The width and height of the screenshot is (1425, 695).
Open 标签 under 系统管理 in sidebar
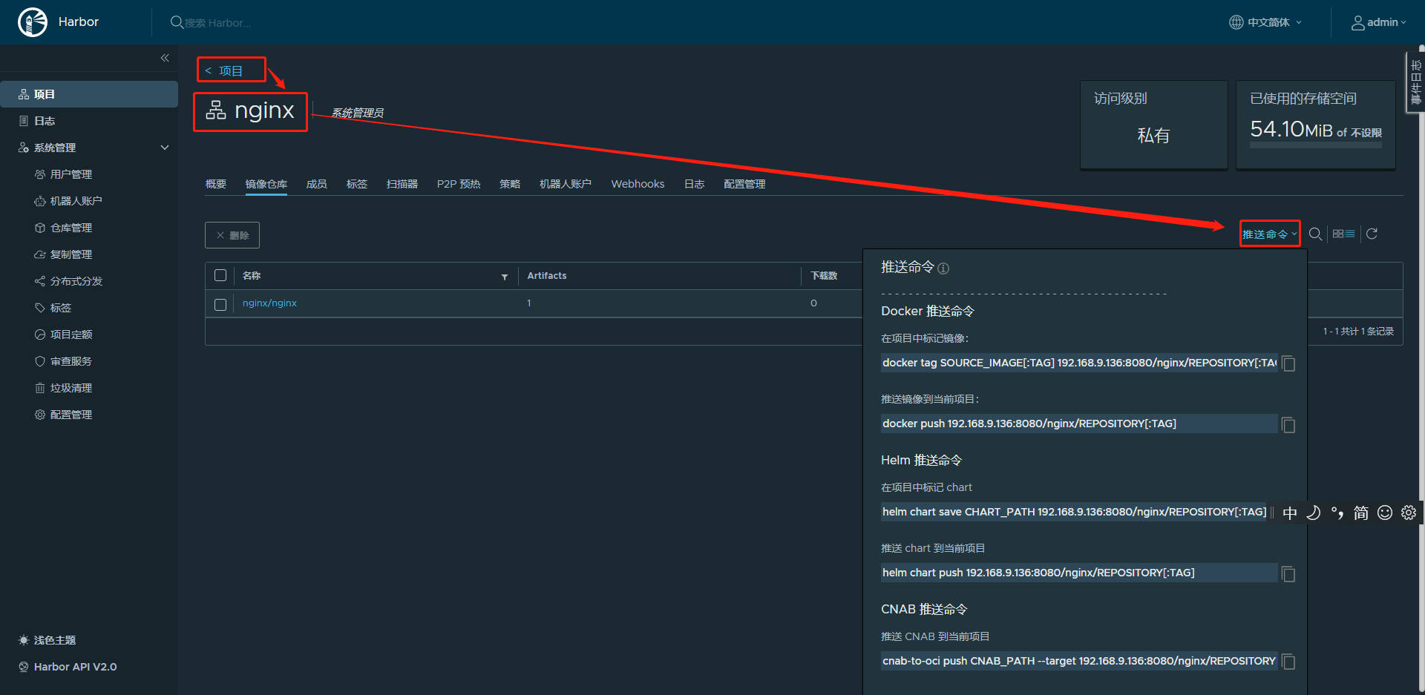[61, 308]
